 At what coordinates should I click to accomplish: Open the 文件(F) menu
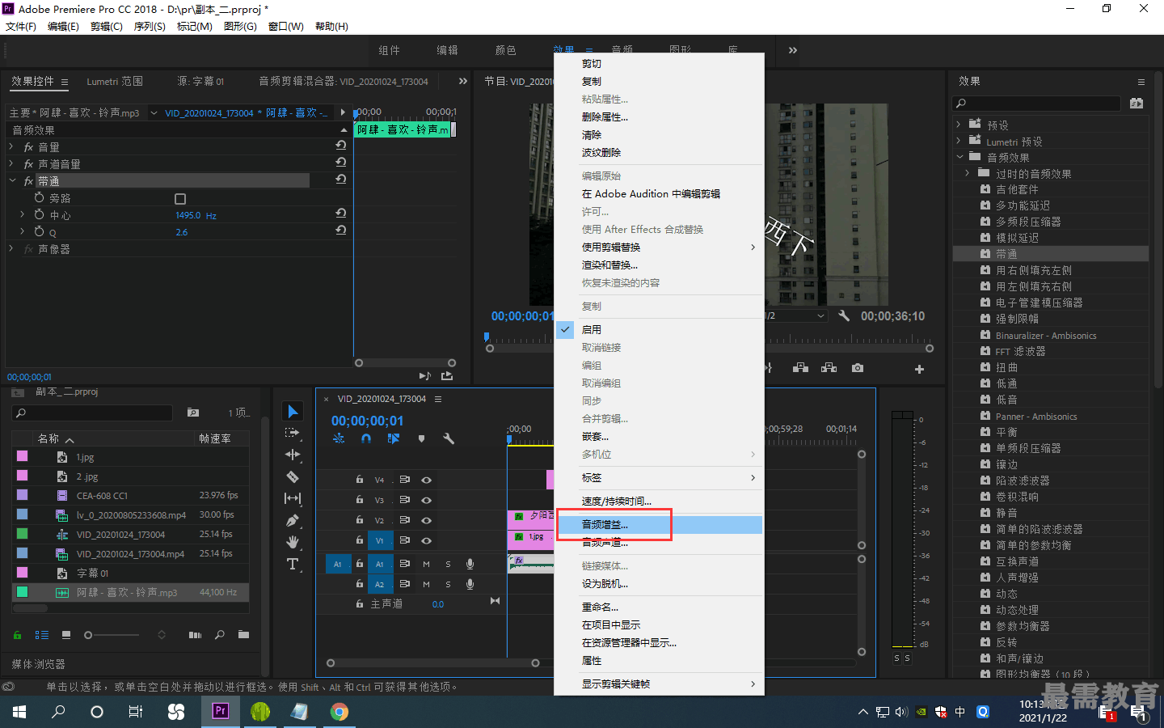click(x=21, y=27)
